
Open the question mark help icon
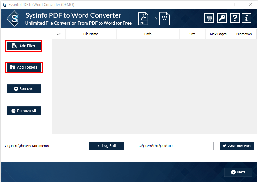pyautogui.click(x=235, y=18)
